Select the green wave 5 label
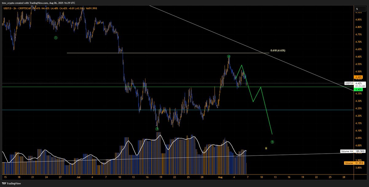This screenshot has width=369, height=187. pos(272,142)
